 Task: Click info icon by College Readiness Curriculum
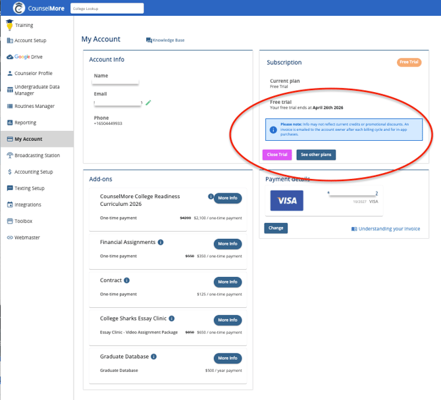point(211,197)
